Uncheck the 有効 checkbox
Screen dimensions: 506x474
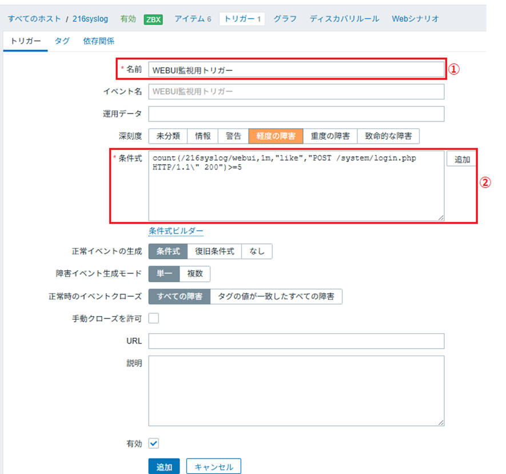tap(154, 443)
